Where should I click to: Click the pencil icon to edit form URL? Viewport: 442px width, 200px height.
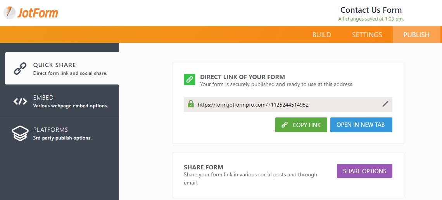tap(385, 103)
